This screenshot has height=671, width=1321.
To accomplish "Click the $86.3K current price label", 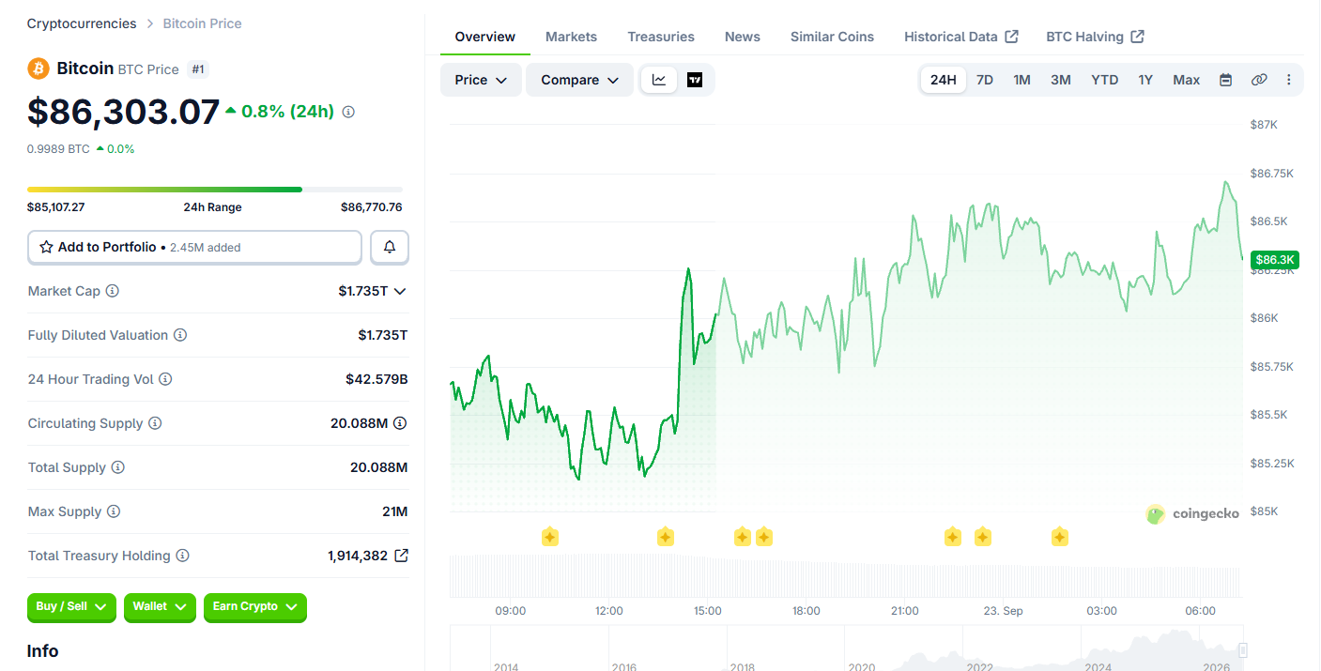I will 1275,260.
